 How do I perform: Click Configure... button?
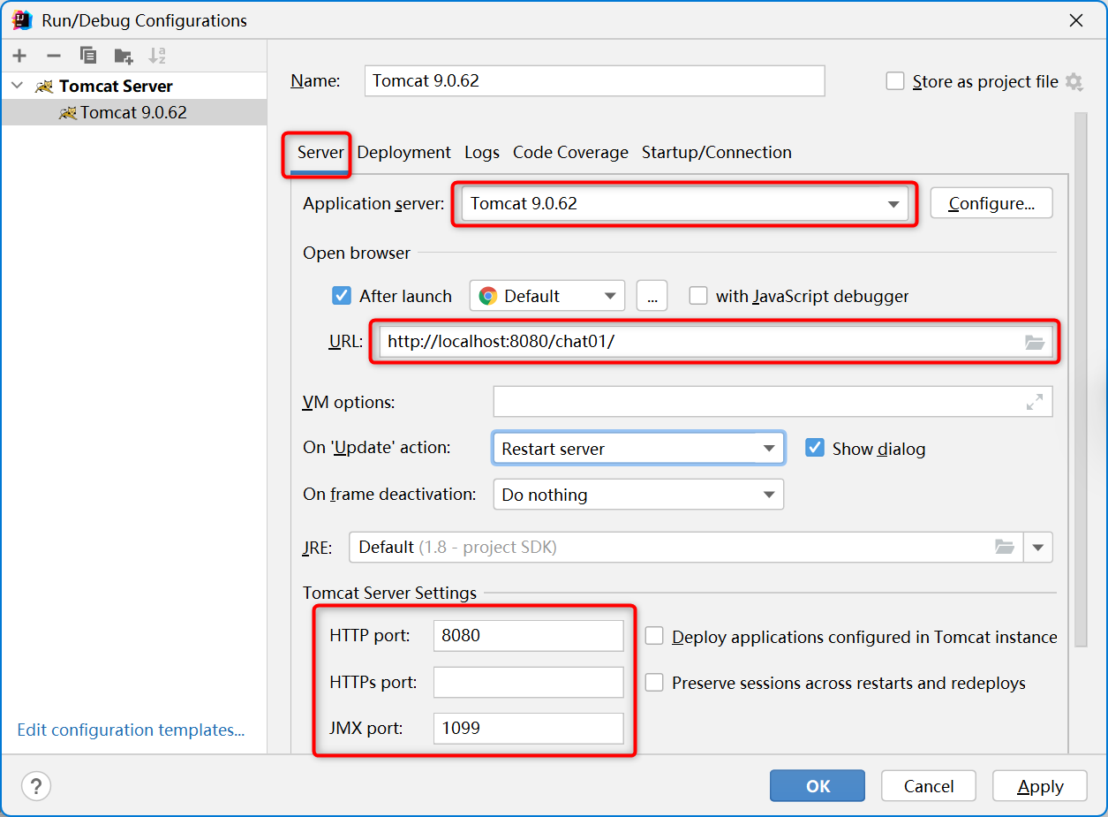click(x=991, y=204)
